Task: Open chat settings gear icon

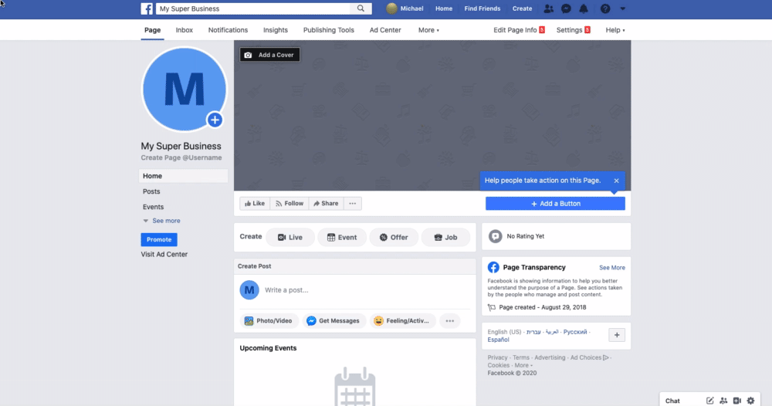Action: click(751, 401)
